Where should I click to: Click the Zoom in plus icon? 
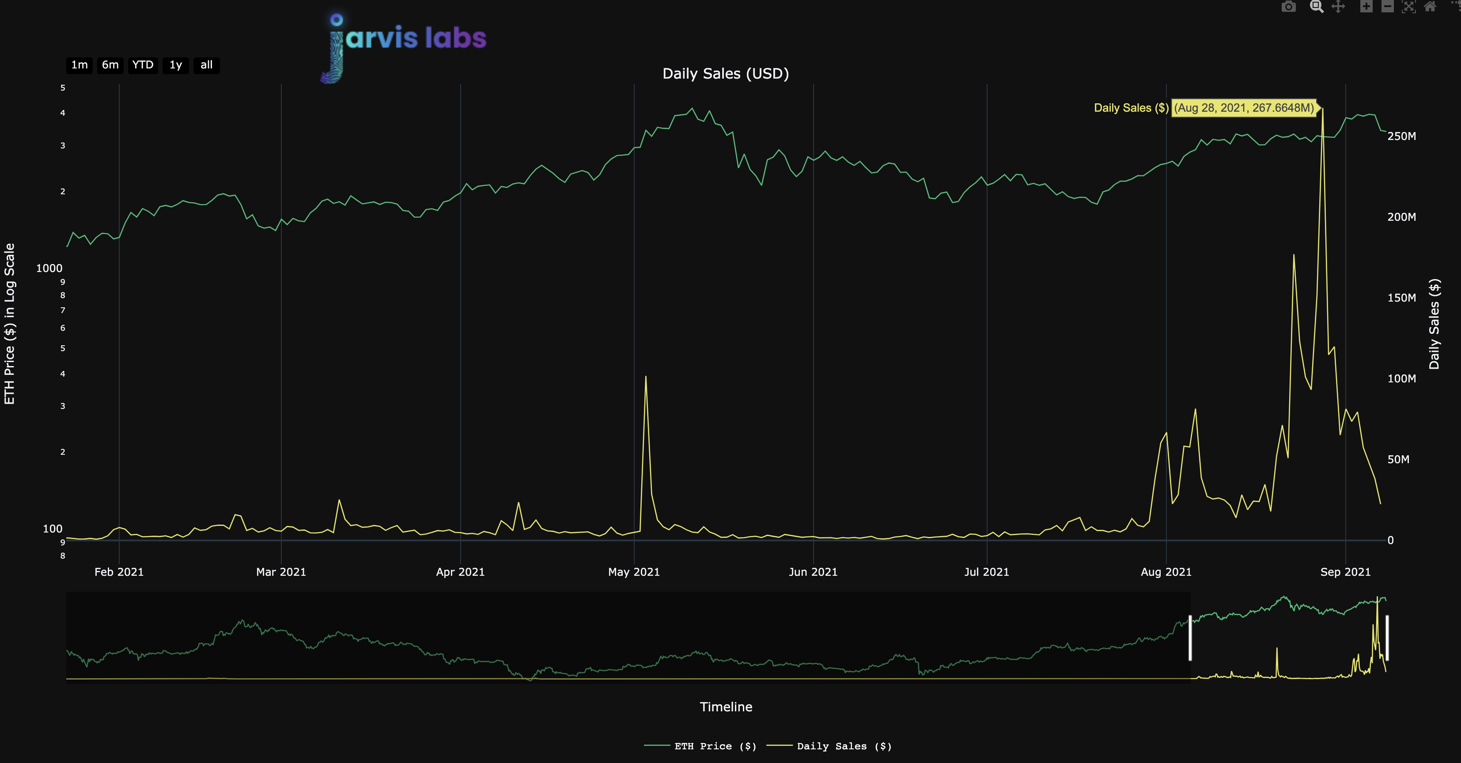click(1366, 7)
